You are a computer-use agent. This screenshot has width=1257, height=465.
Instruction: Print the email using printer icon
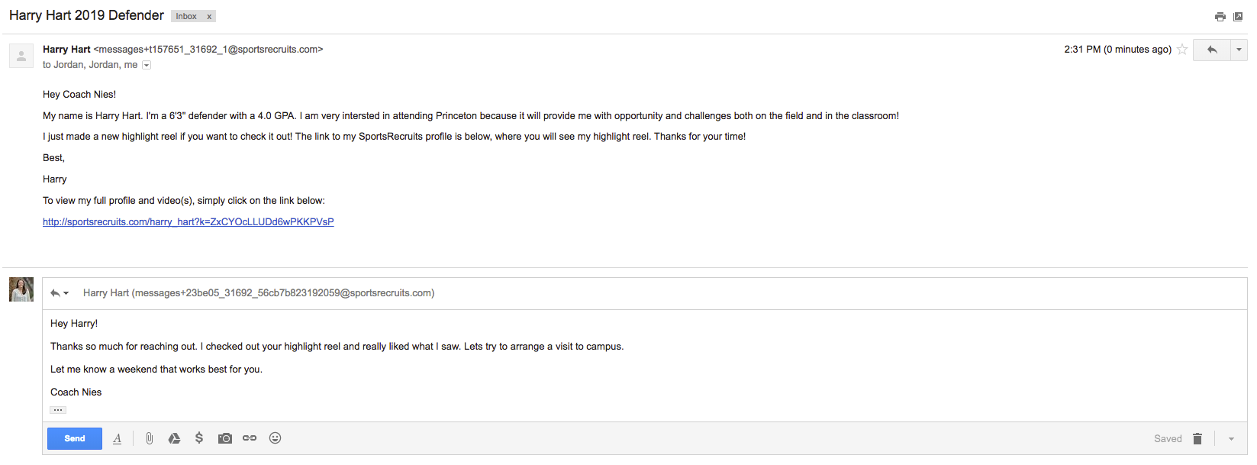click(x=1220, y=17)
